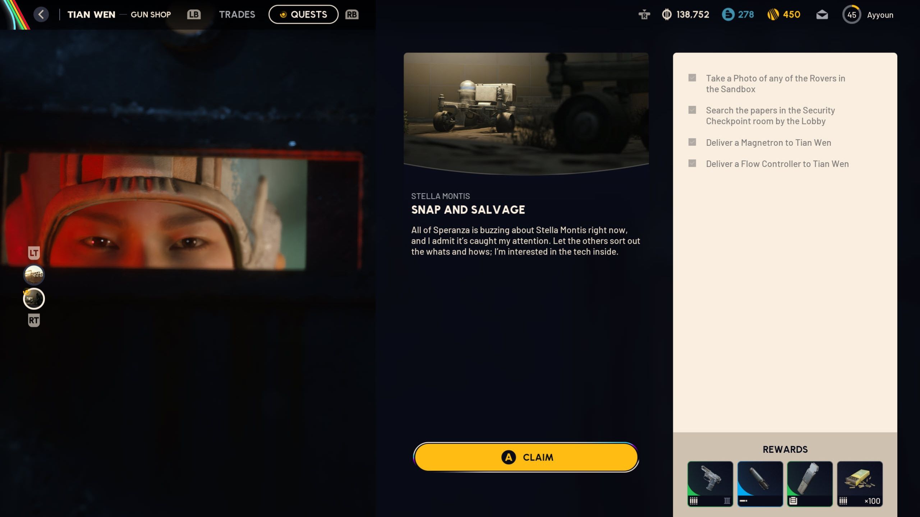Viewport: 920px width, 517px height.
Task: Open the mail inbox icon
Action: pos(822,15)
